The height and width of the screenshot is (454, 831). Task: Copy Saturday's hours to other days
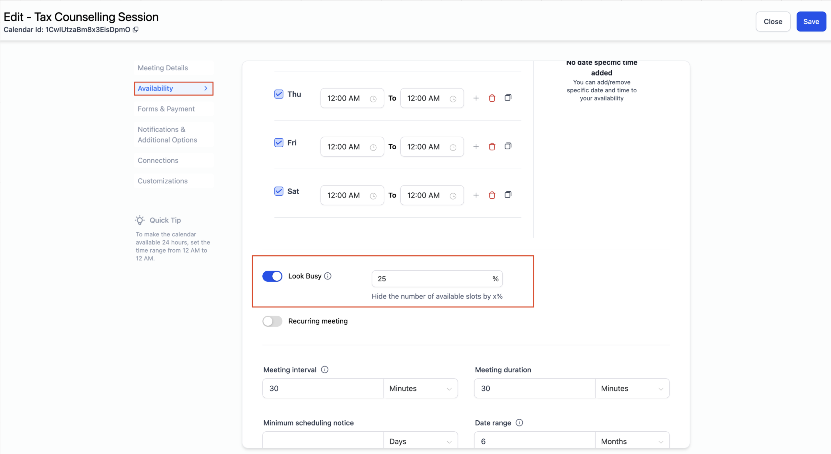[508, 195]
